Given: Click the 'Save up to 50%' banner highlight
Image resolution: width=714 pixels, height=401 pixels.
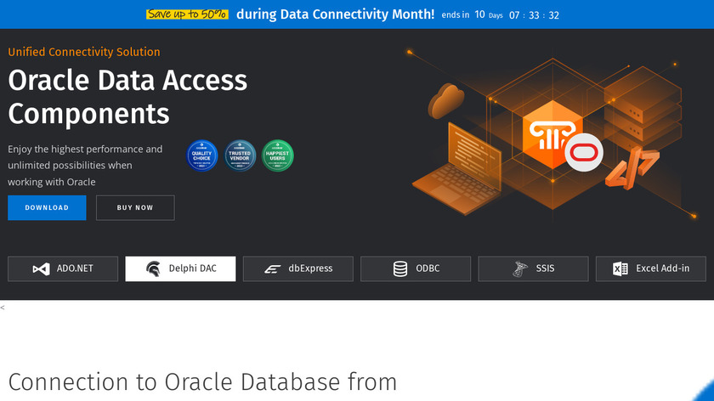Looking at the screenshot, I should [x=187, y=14].
